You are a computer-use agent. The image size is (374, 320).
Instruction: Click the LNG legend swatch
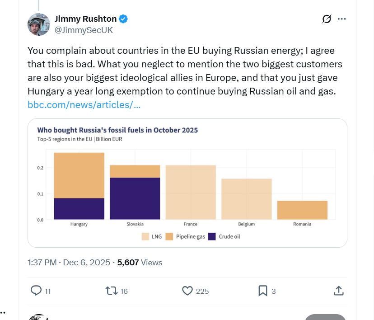click(x=145, y=236)
